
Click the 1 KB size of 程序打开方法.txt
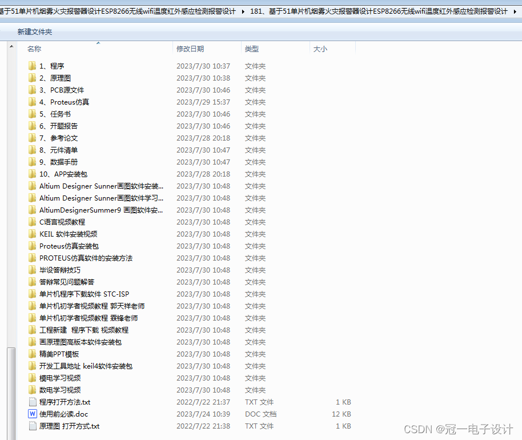point(343,402)
